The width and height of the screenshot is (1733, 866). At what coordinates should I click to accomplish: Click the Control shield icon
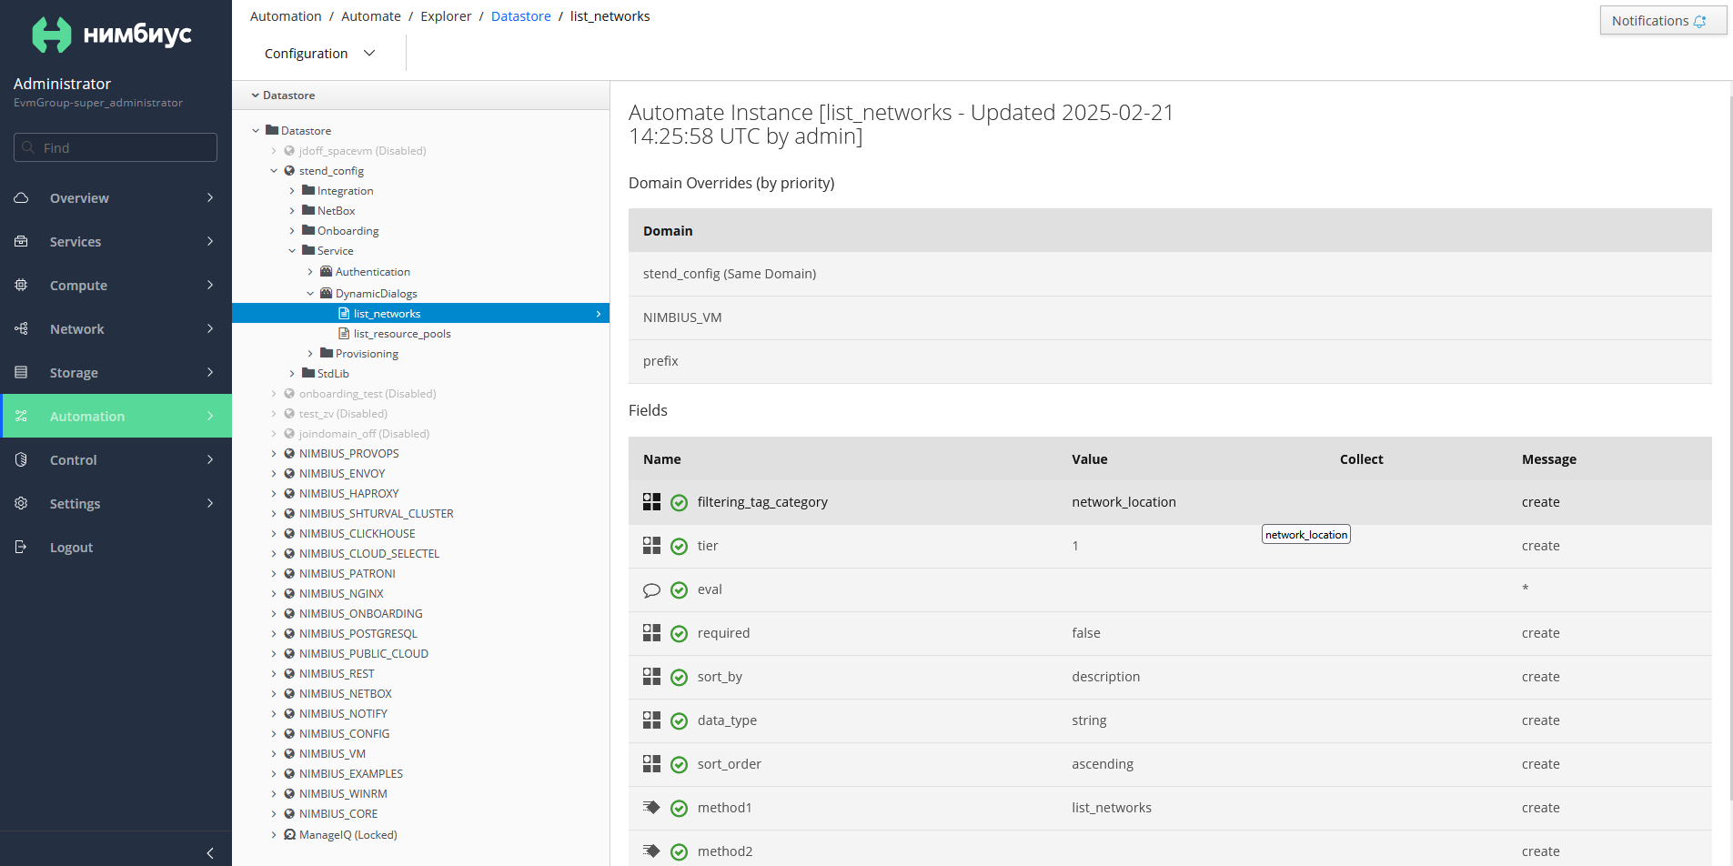point(21,459)
